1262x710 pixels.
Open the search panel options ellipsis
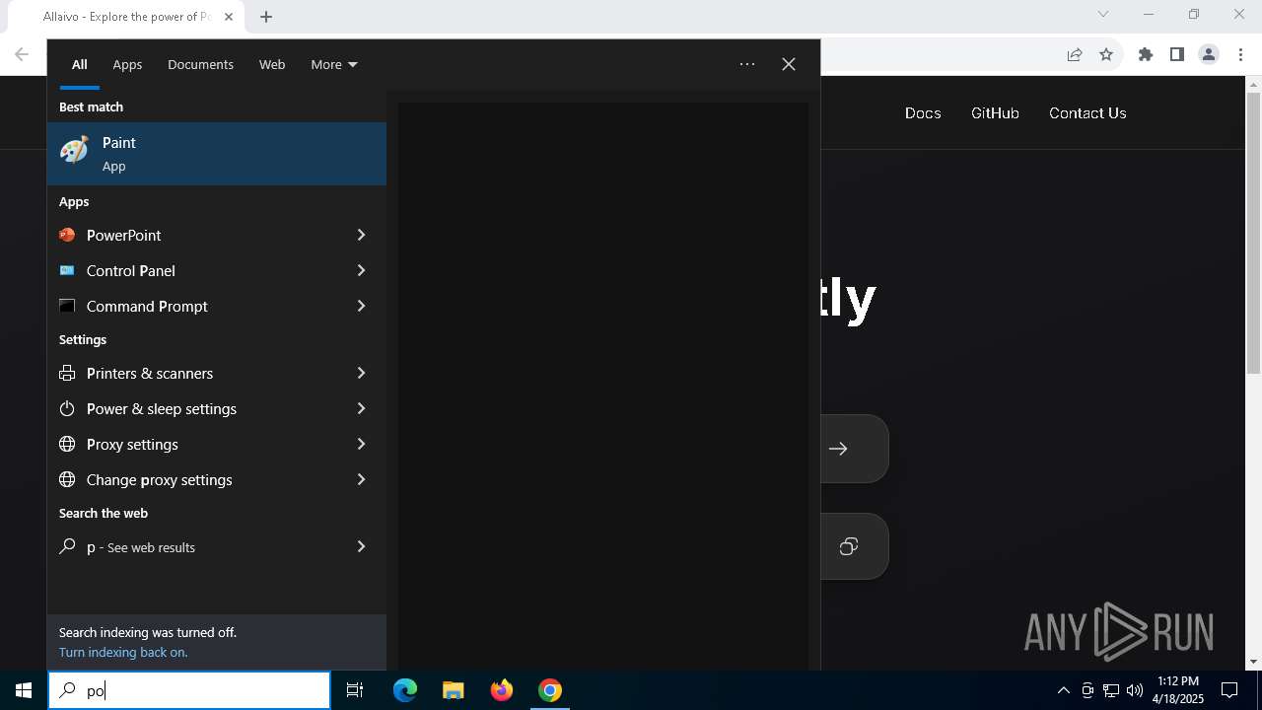pyautogui.click(x=747, y=64)
